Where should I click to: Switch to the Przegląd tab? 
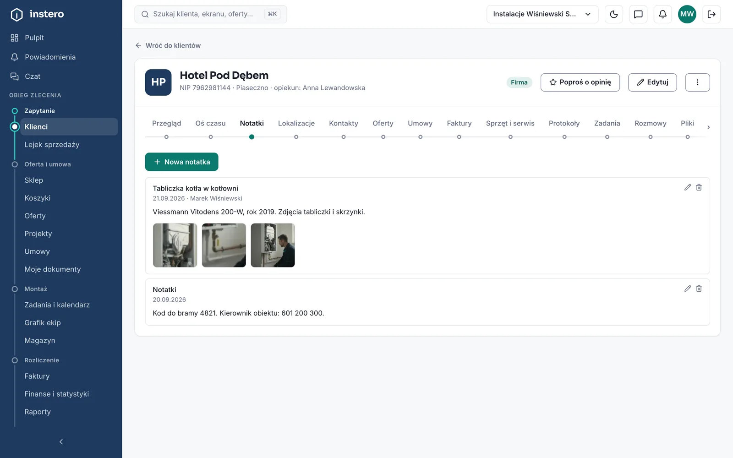pyautogui.click(x=167, y=124)
